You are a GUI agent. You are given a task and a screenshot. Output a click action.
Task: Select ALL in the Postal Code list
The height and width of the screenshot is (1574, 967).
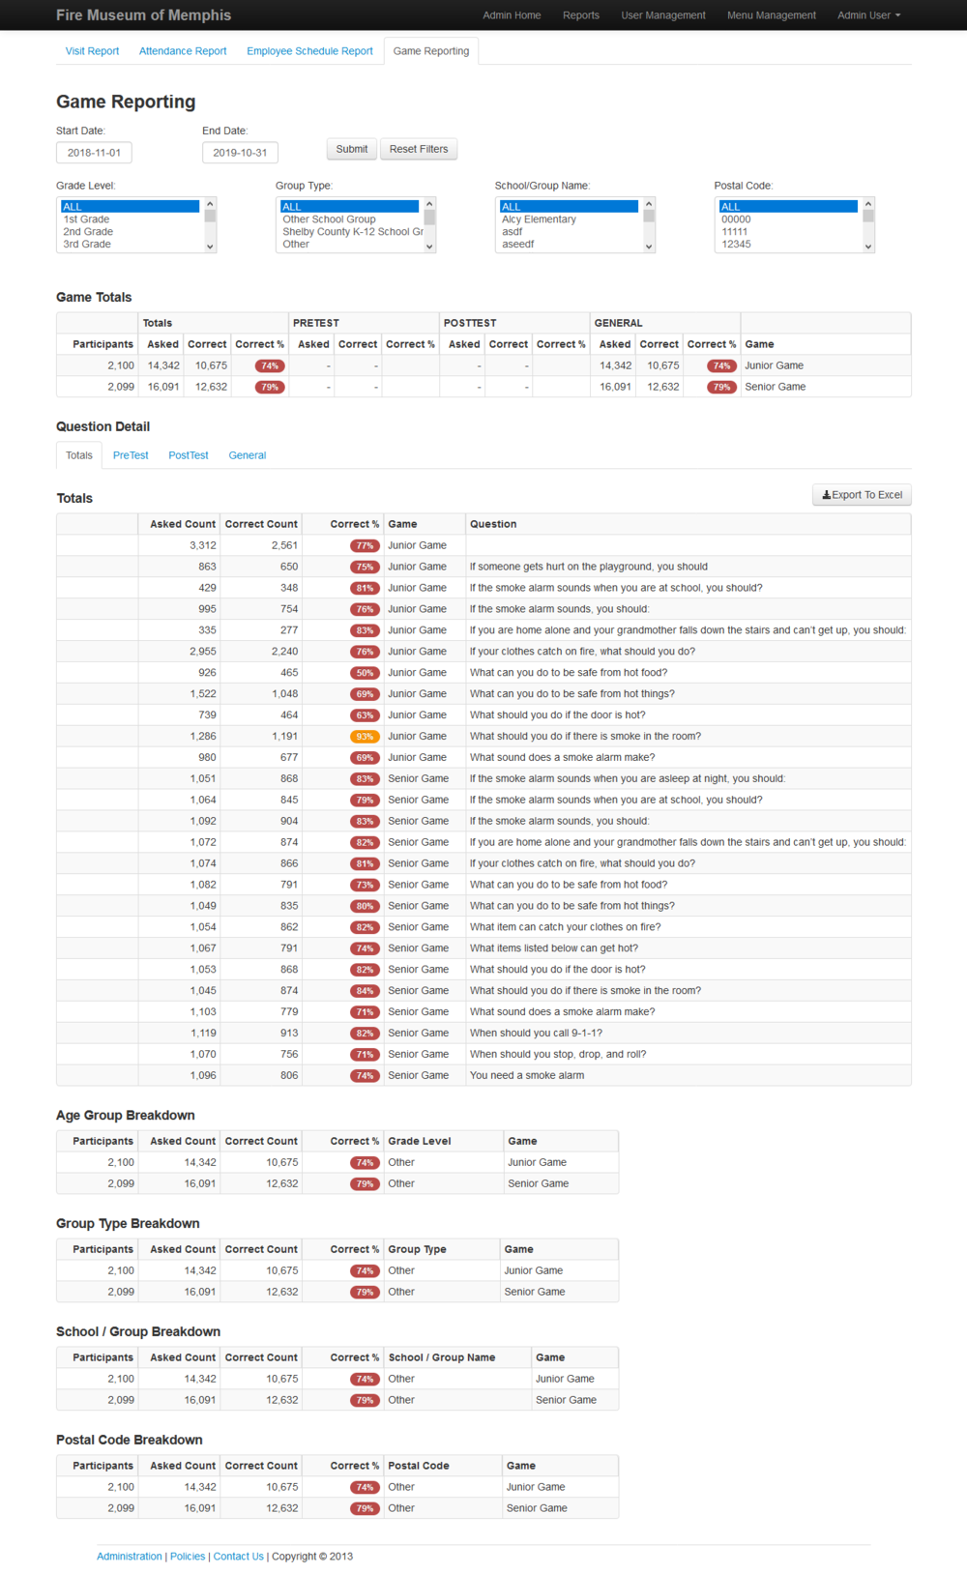[x=788, y=207]
